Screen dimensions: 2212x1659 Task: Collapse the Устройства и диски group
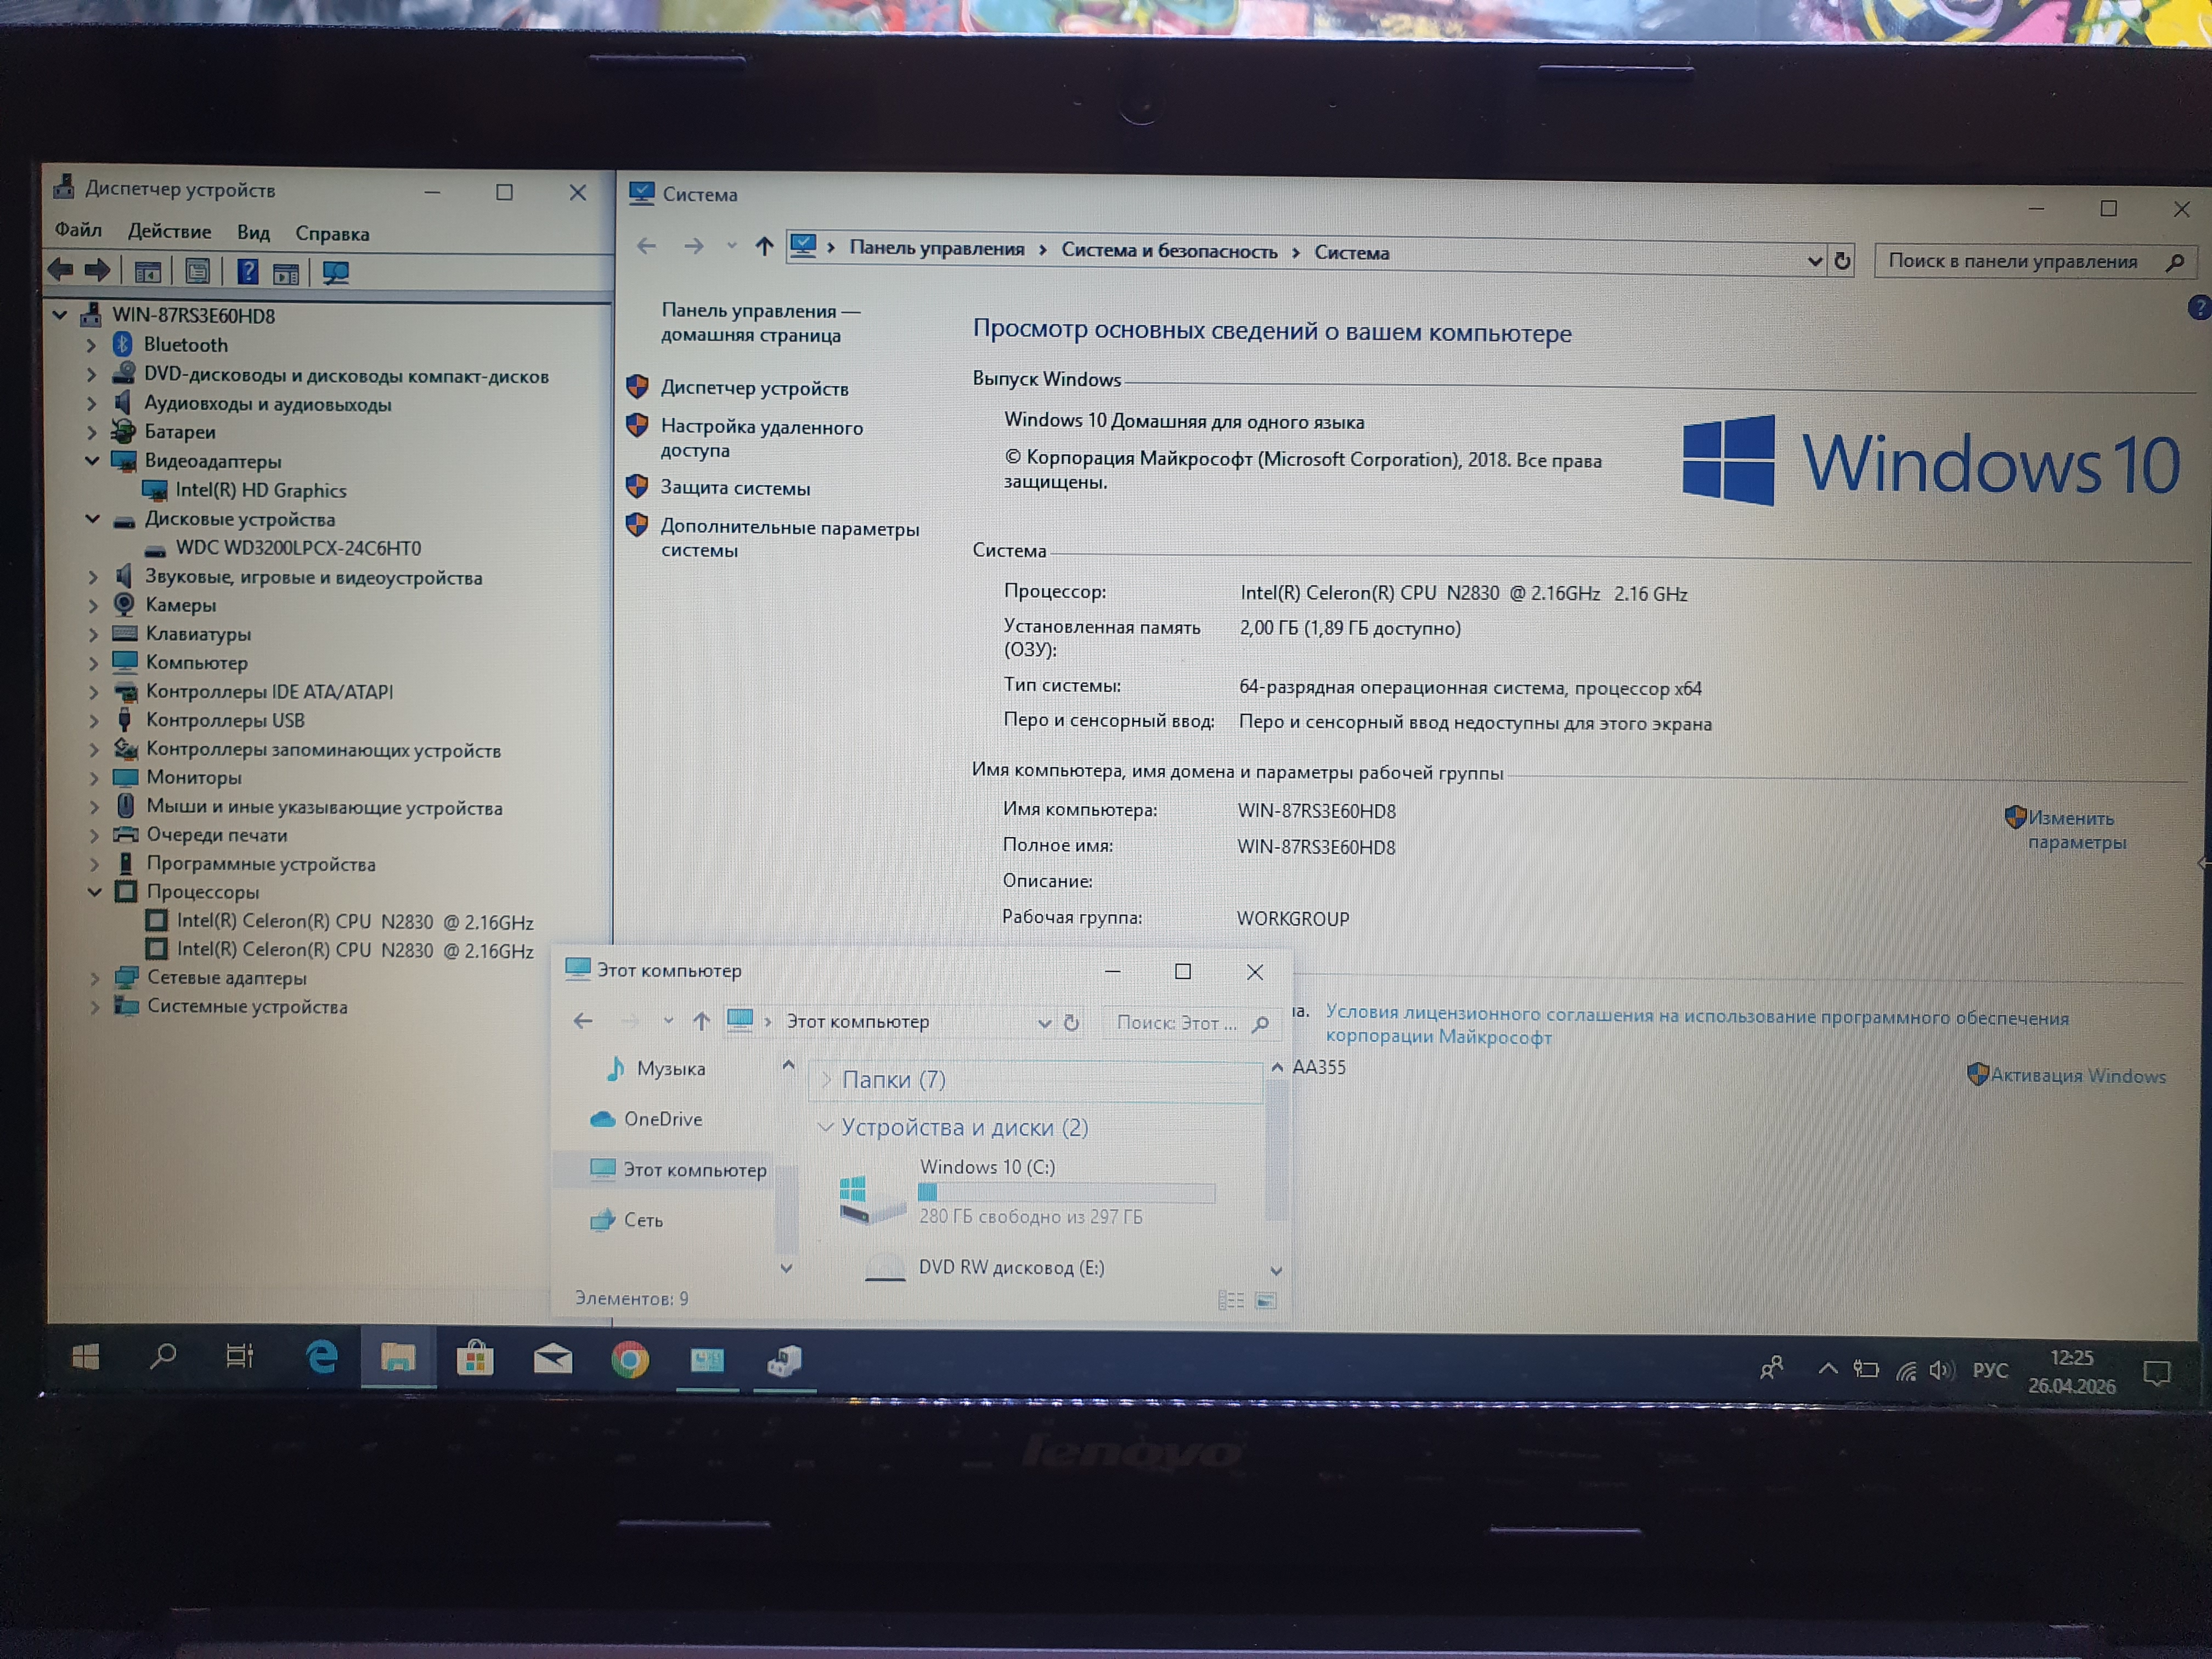[x=826, y=1127]
